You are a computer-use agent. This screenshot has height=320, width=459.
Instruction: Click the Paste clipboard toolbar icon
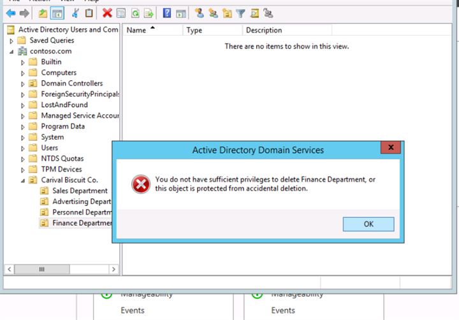(x=89, y=13)
